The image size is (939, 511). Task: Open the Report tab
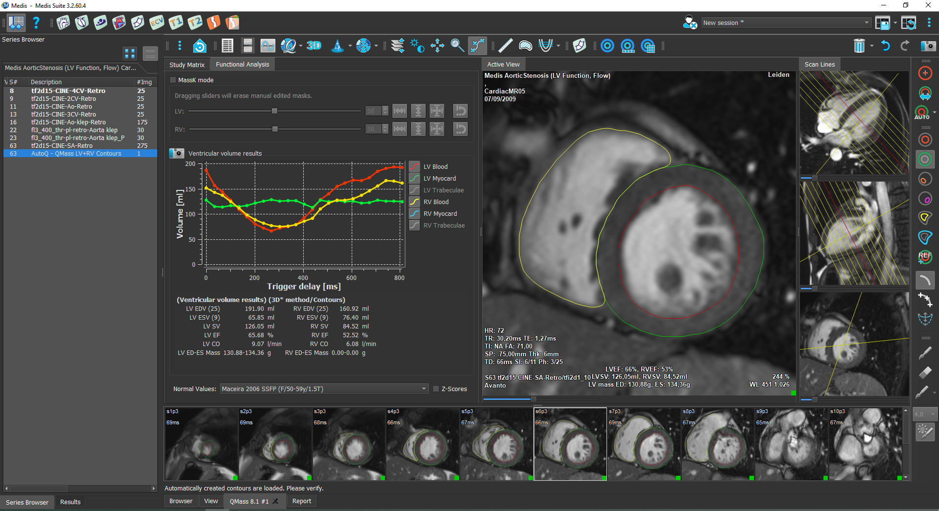[301, 501]
